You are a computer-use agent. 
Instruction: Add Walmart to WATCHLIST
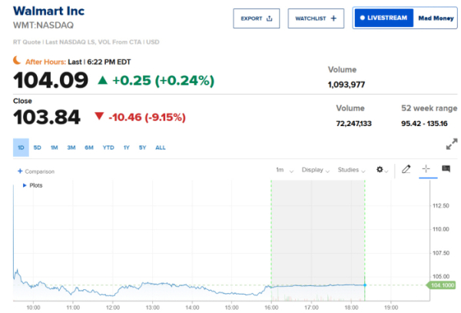point(316,18)
